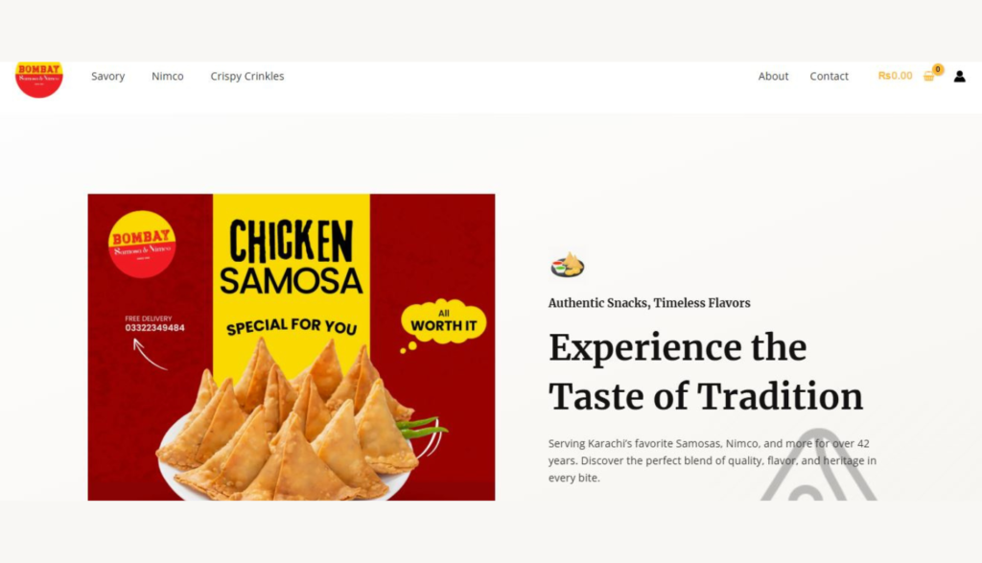
Task: Open the shopping cart basket icon
Action: (x=928, y=77)
